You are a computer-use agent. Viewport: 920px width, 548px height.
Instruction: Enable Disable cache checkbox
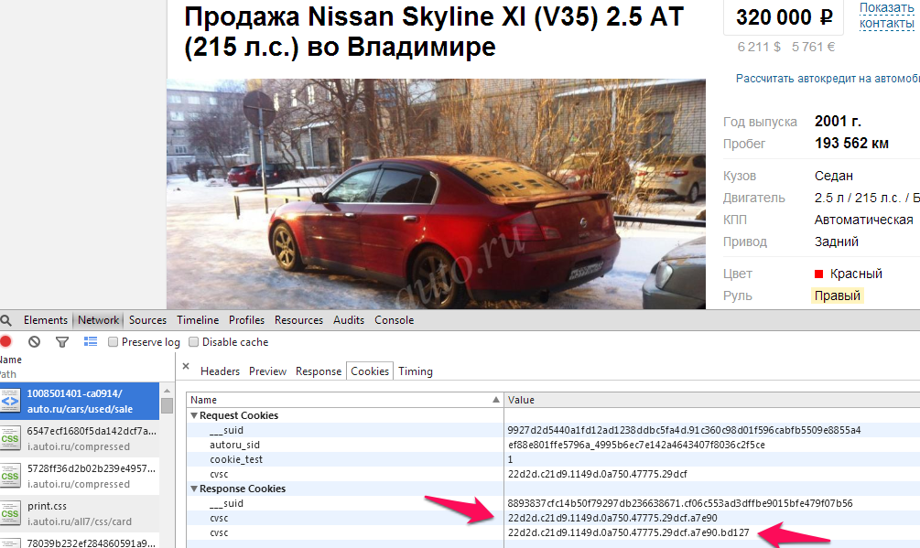(193, 341)
